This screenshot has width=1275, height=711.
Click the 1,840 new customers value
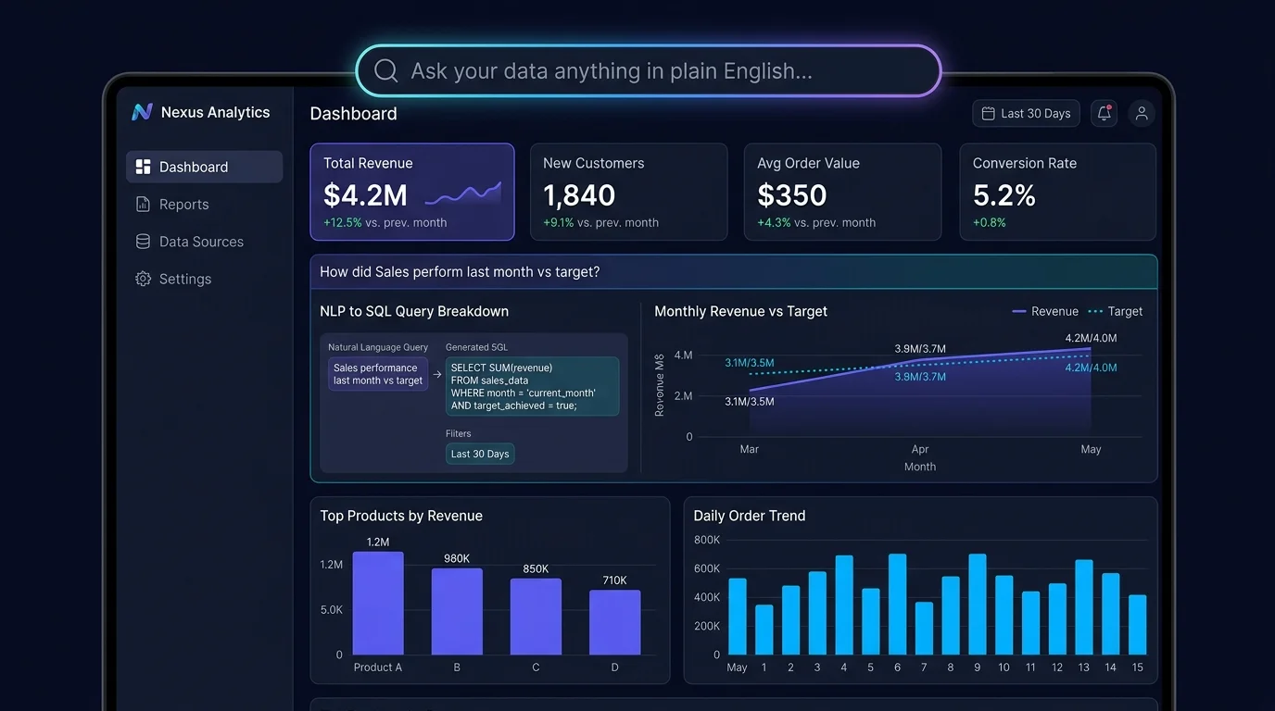pos(579,195)
